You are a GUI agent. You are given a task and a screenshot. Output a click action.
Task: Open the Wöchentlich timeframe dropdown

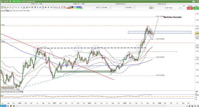130,7
